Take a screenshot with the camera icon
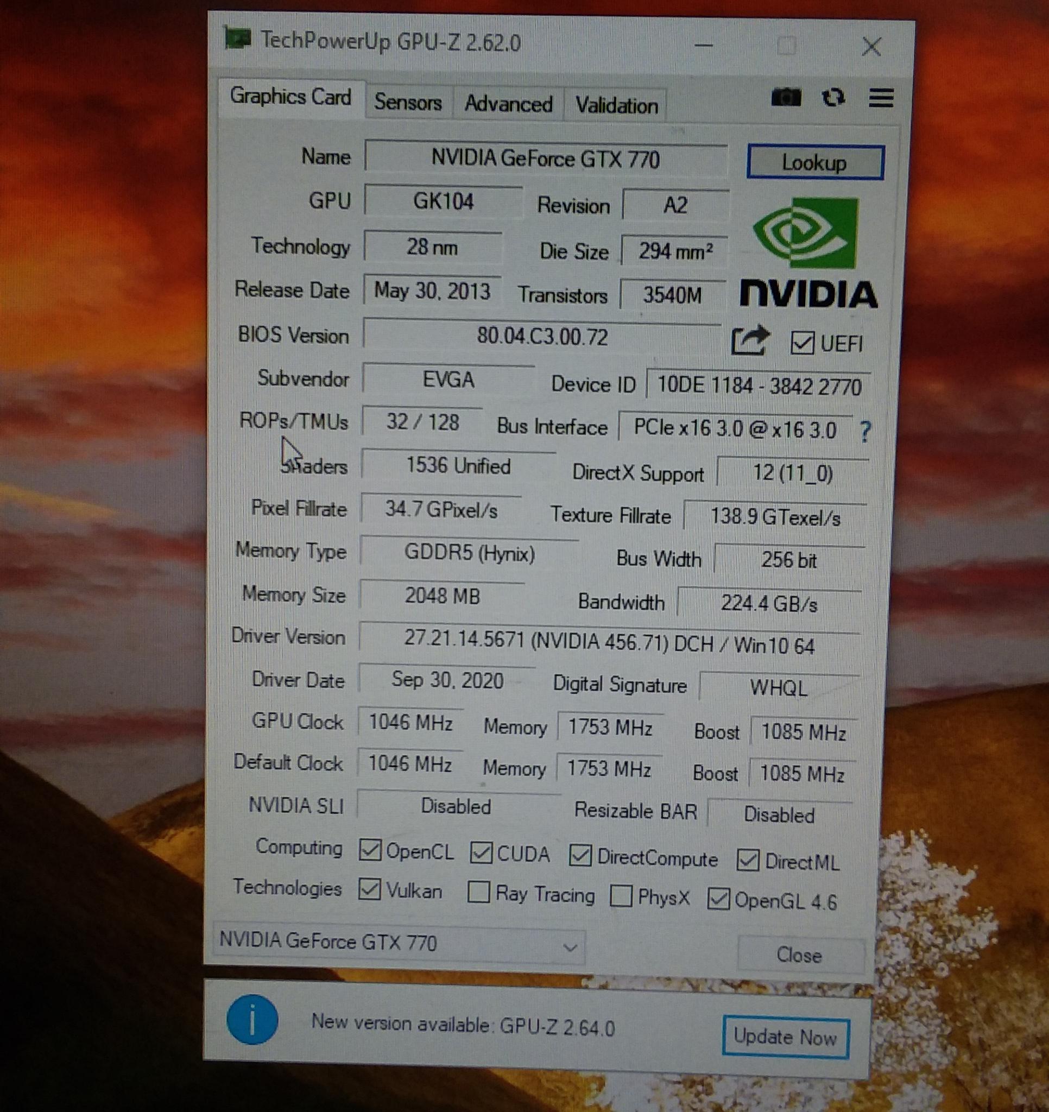Image resolution: width=1049 pixels, height=1112 pixels. (x=786, y=97)
